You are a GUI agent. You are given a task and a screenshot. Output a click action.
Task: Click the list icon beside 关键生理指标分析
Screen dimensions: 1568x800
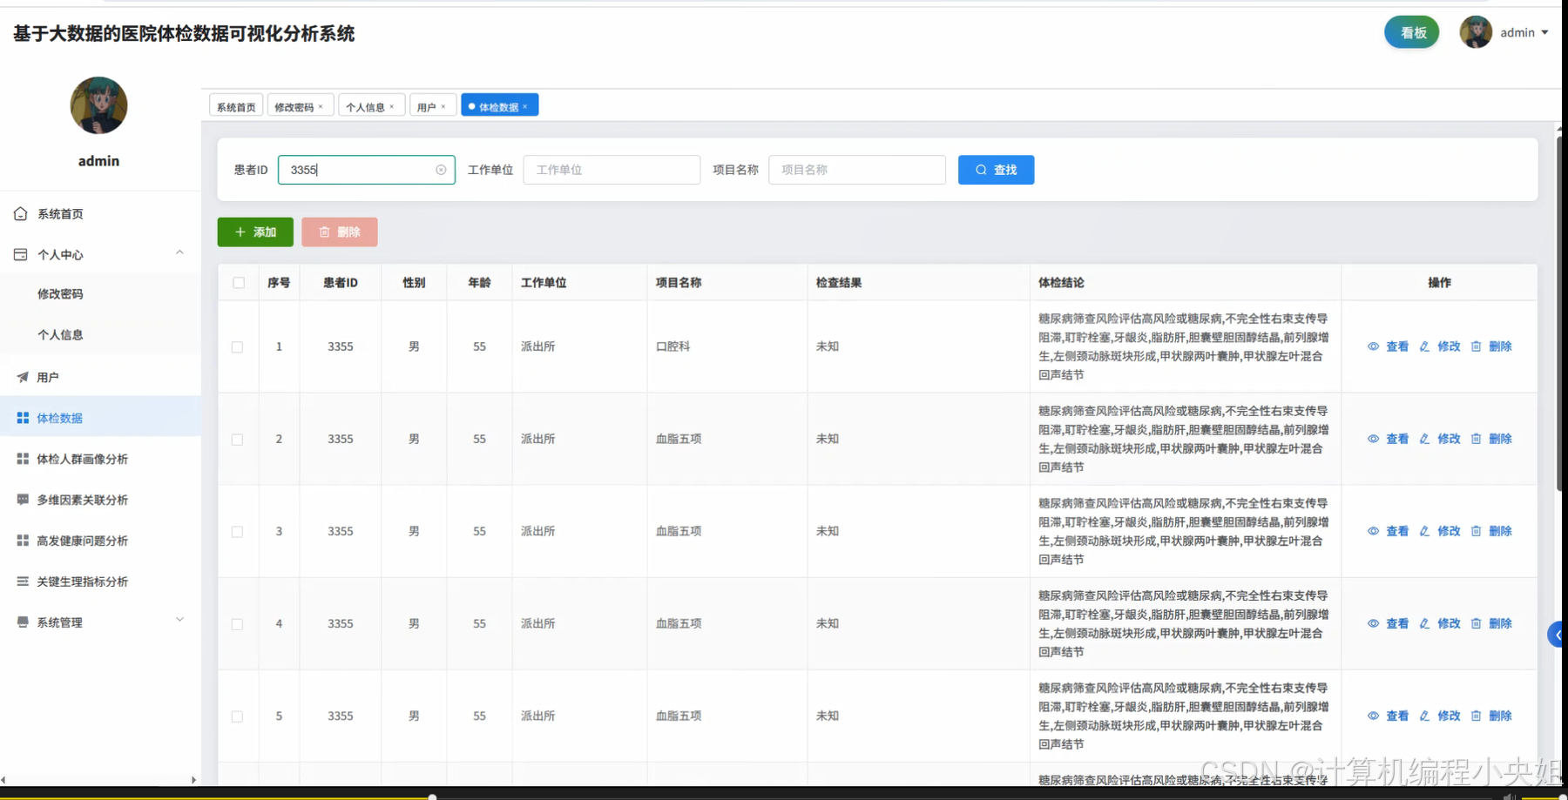click(23, 582)
